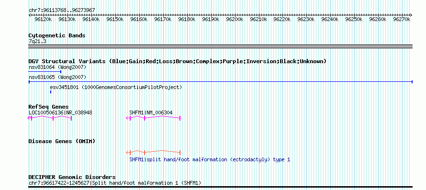
Task: Click the Disease Genes (OMIM) track title
Action: (62, 141)
